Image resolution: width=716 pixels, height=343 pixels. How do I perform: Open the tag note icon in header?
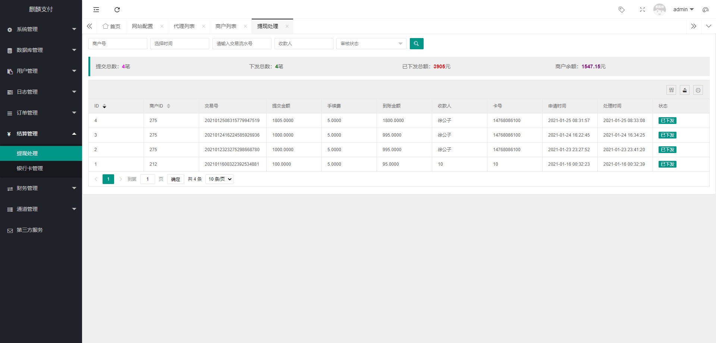click(x=621, y=10)
